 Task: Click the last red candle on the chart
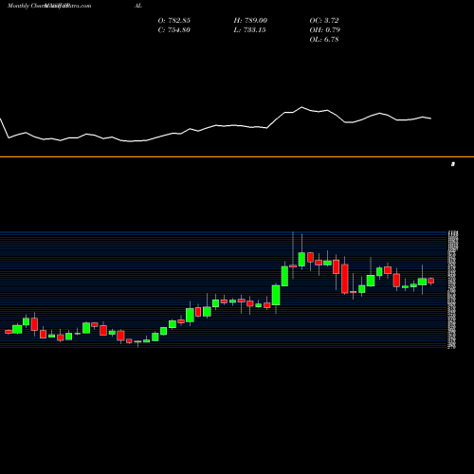pos(431,281)
